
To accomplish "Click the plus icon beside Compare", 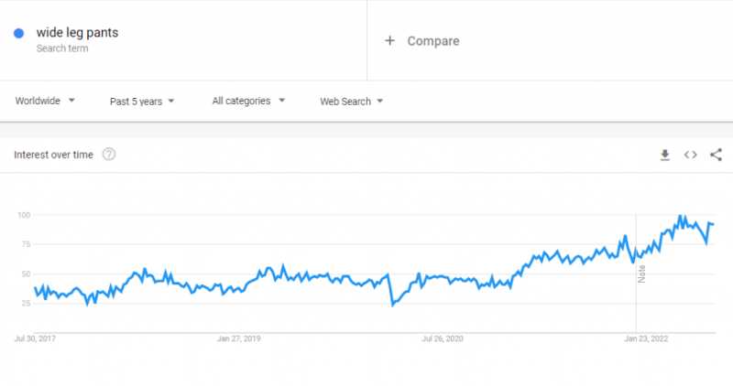I will (x=389, y=40).
